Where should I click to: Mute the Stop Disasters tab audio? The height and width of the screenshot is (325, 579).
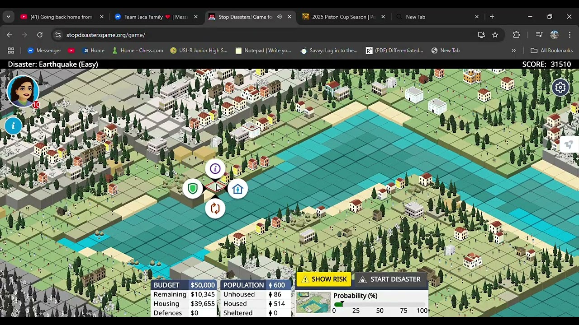[279, 17]
